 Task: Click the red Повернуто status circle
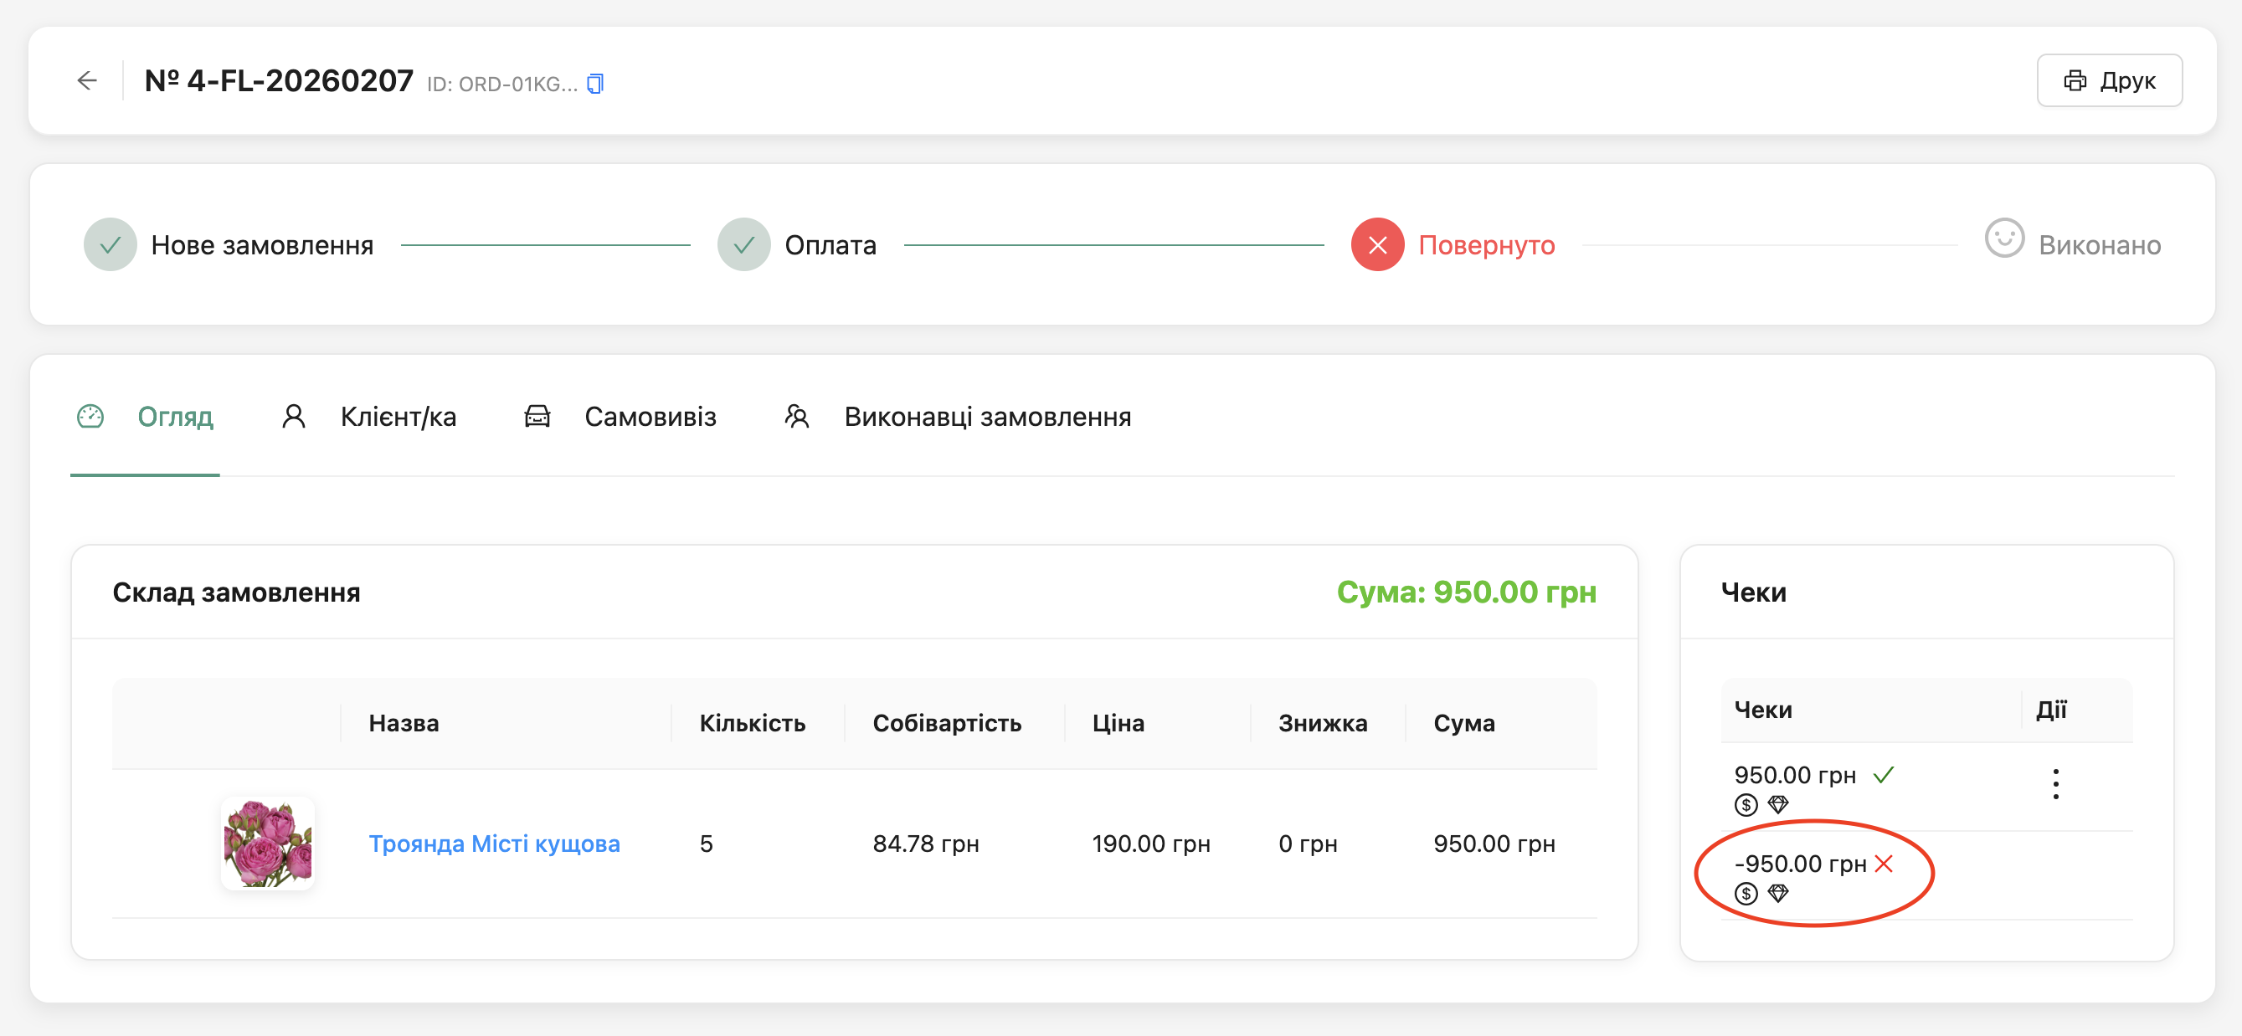[x=1377, y=245]
